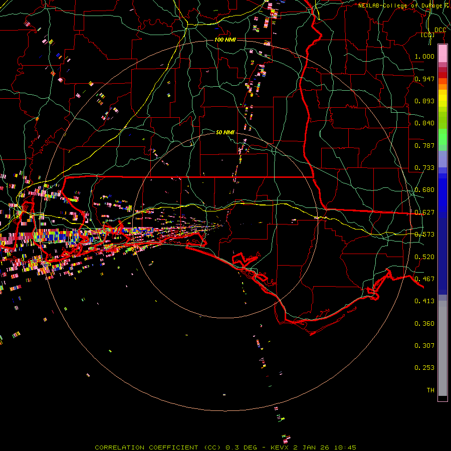Screen dimensions: 451x451
Task: Click the 100 NMI range ring label
Action: point(224,40)
